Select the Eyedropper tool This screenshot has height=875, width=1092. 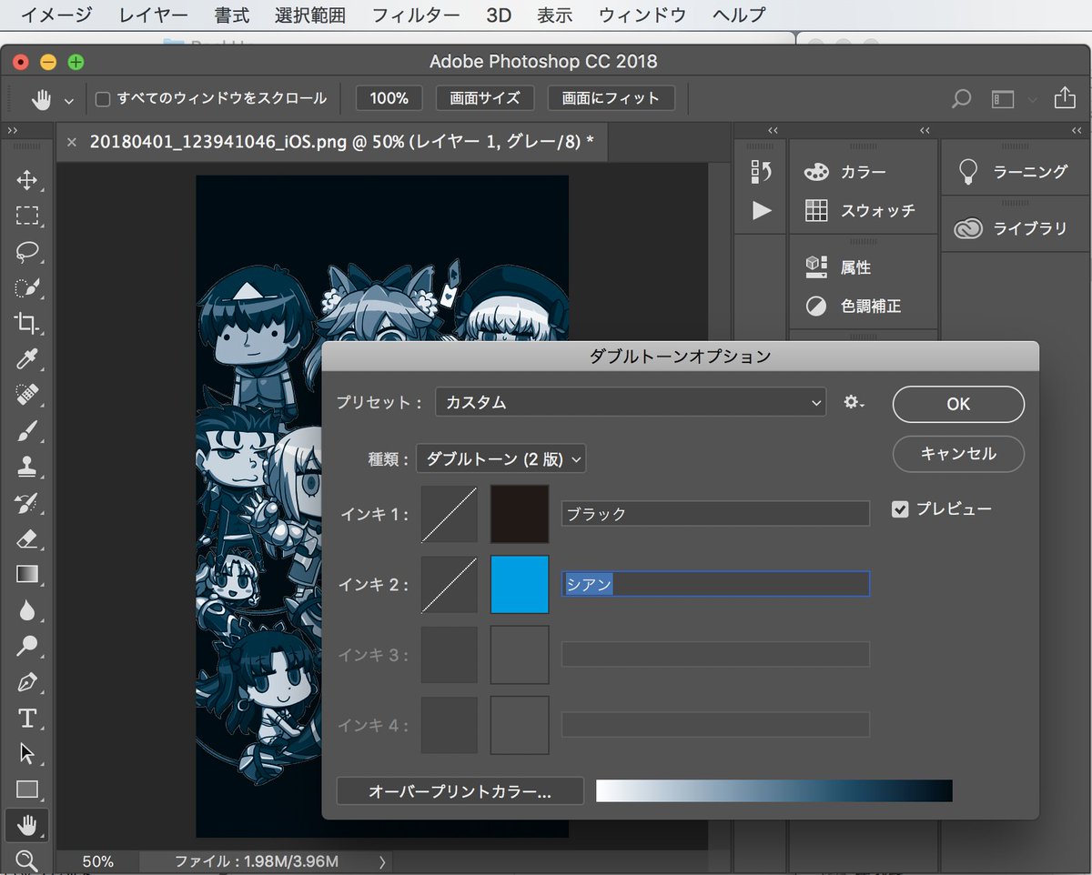[x=26, y=358]
